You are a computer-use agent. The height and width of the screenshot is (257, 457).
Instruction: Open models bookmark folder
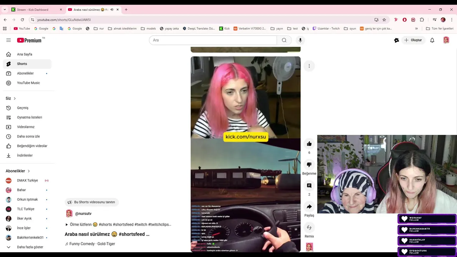[149, 29]
